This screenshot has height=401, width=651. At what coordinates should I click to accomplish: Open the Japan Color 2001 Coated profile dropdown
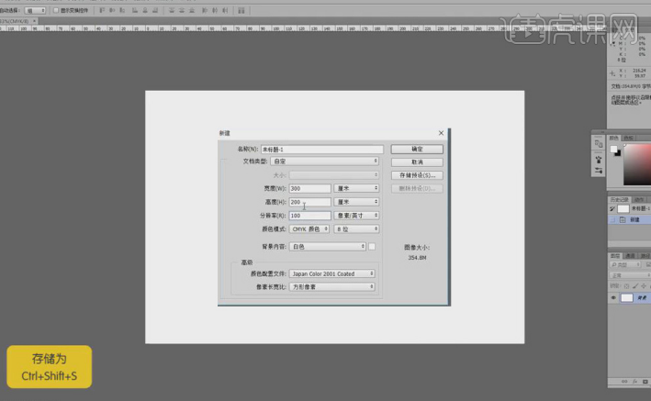331,273
